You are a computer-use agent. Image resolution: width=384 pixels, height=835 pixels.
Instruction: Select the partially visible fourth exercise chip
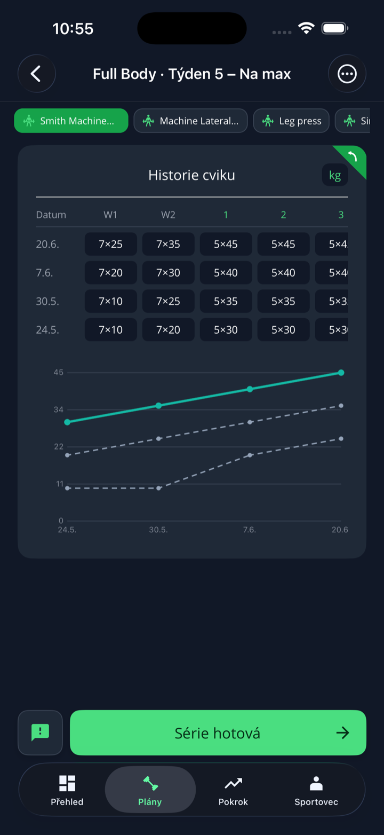point(353,121)
